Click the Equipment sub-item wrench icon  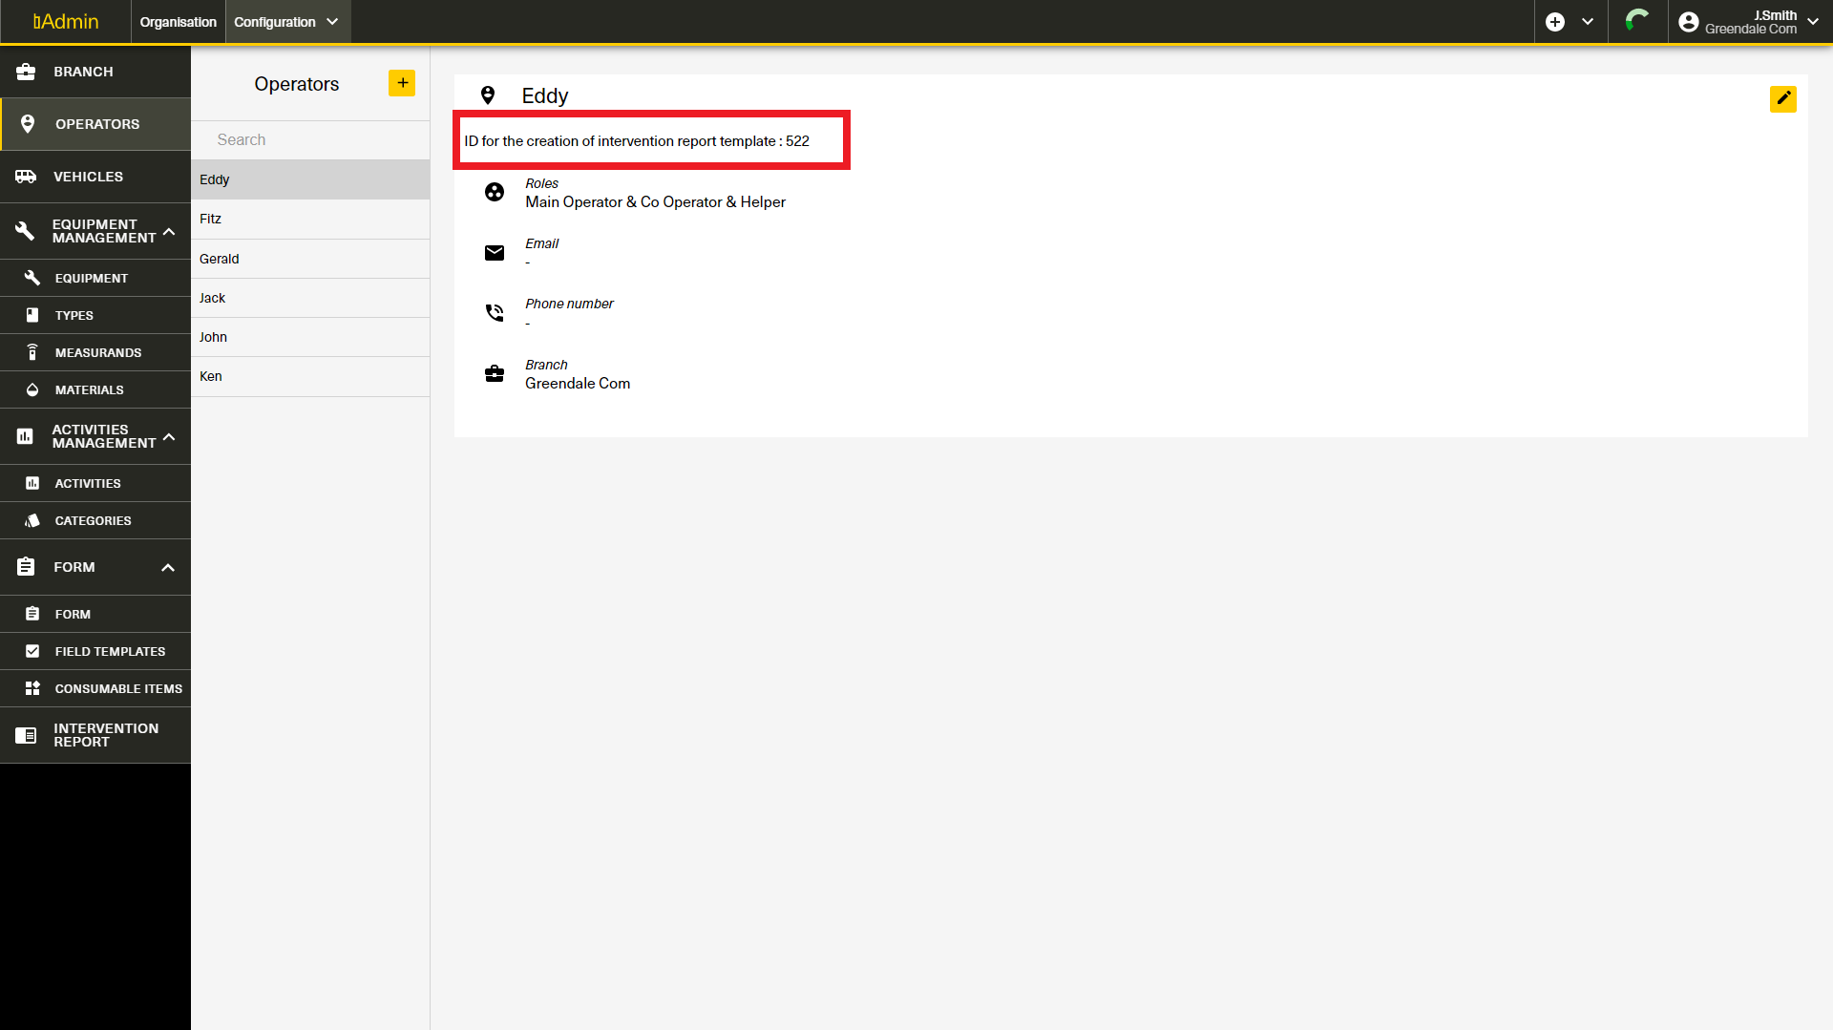coord(32,278)
